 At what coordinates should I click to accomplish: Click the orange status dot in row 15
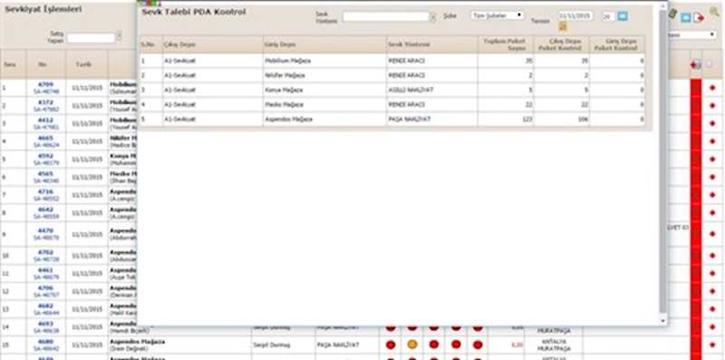click(x=412, y=345)
